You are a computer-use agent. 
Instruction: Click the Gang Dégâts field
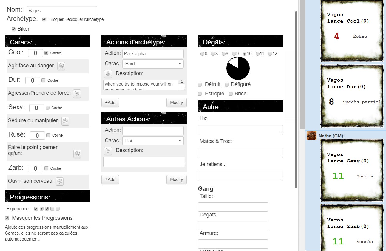233,225
